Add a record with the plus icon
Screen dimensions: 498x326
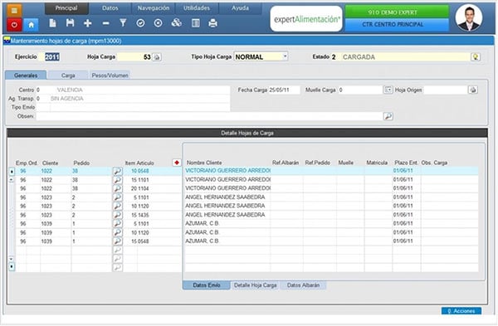pyautogui.click(x=88, y=23)
